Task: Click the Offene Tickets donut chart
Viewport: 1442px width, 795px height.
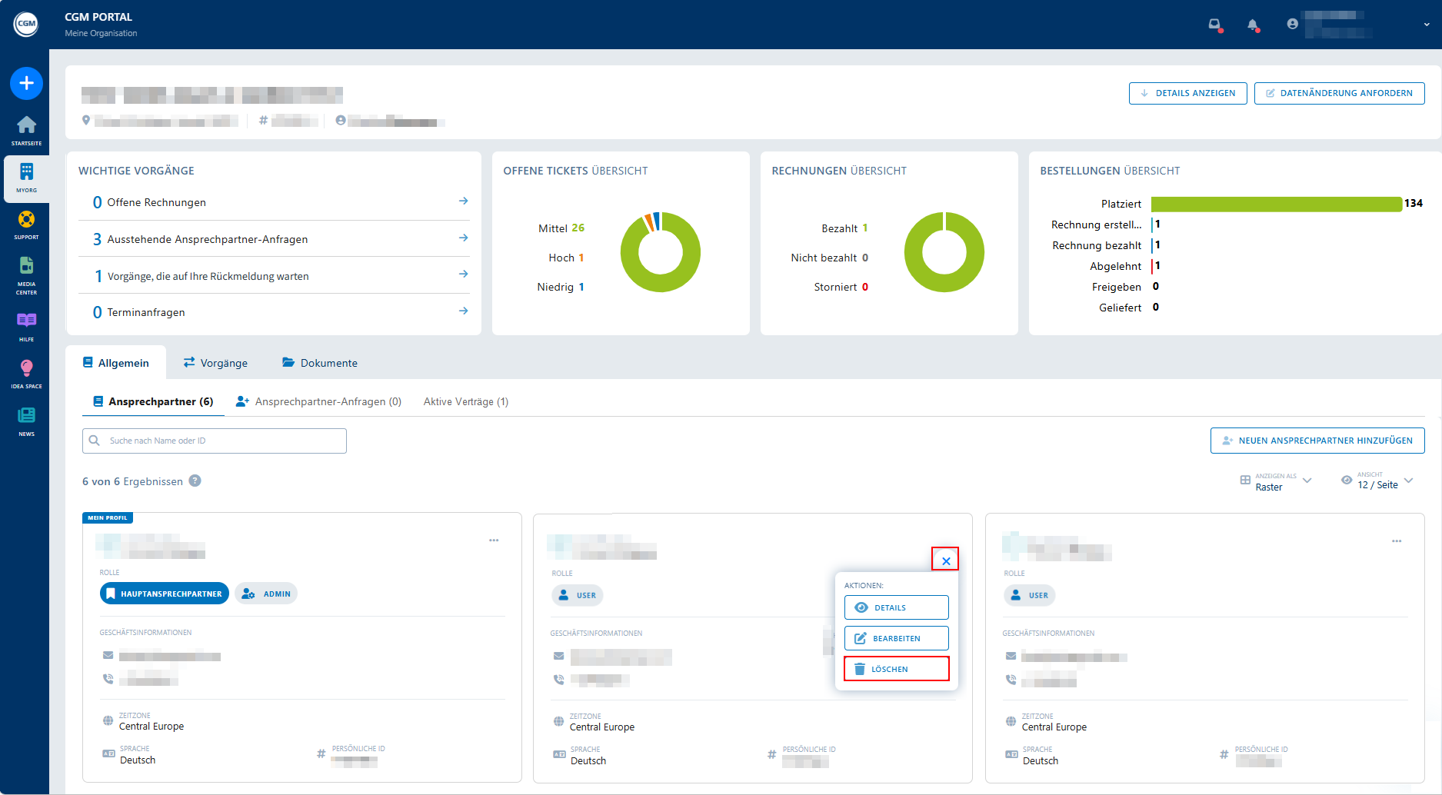Action: click(x=661, y=252)
